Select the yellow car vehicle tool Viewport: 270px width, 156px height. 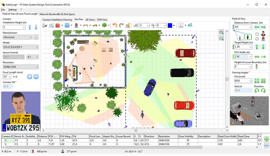point(95,25)
